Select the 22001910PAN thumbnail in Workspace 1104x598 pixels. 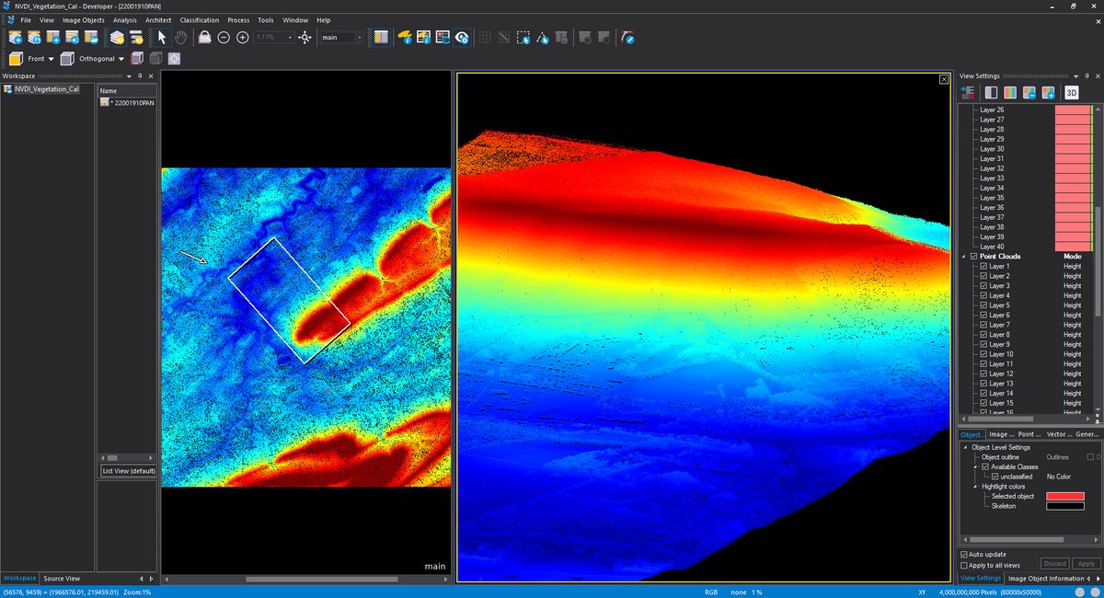tap(104, 102)
